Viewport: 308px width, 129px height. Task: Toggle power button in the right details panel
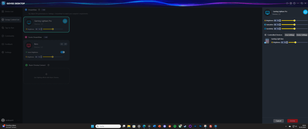pos(305,12)
